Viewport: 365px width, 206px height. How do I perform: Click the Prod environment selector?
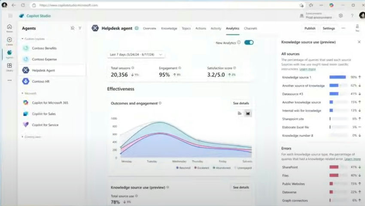pos(316,15)
